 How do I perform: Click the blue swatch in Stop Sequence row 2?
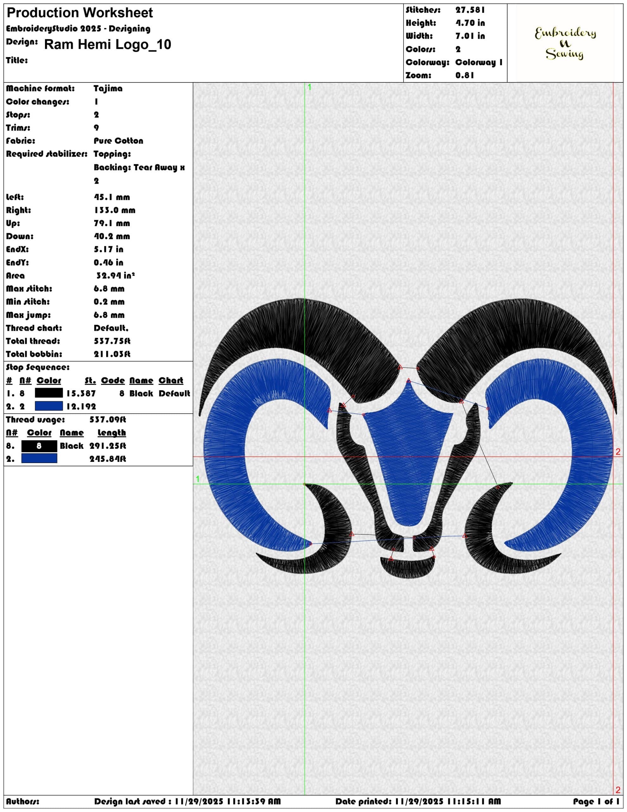[49, 406]
